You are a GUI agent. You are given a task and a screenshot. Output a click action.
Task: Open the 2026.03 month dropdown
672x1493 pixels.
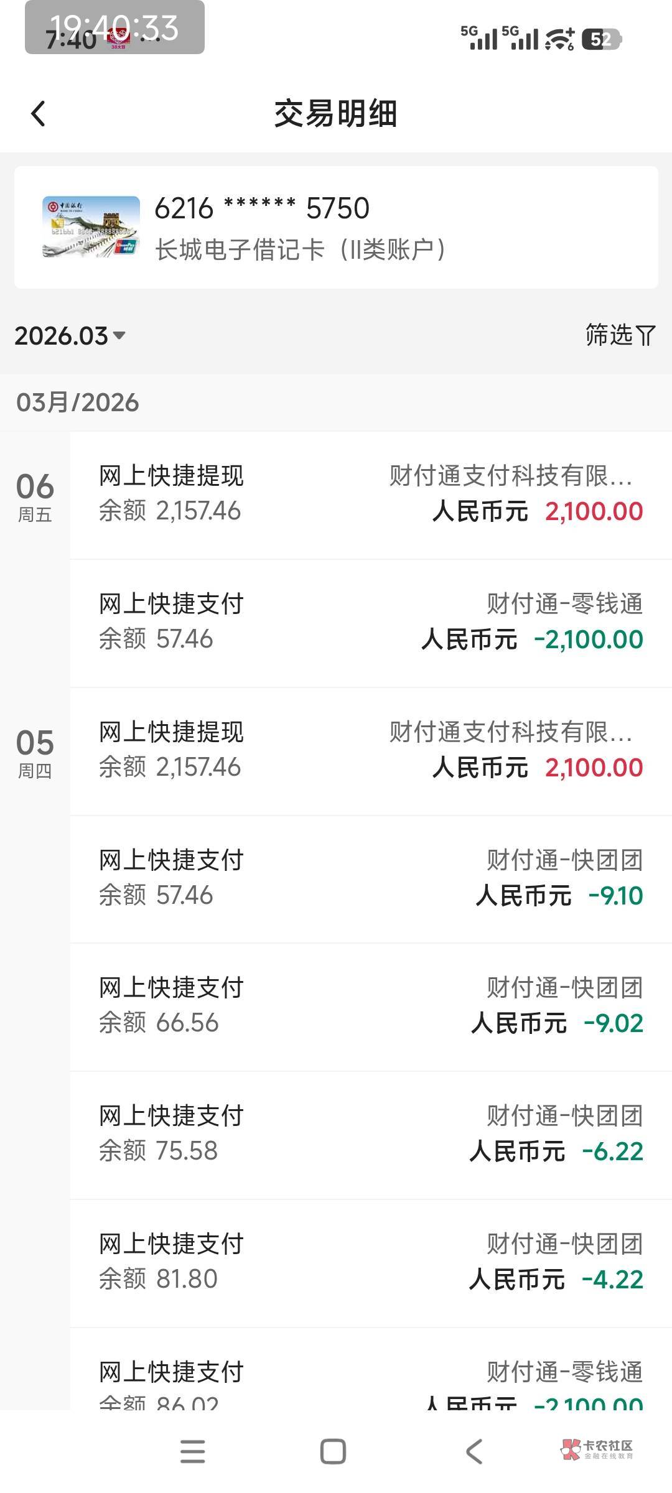pos(70,336)
